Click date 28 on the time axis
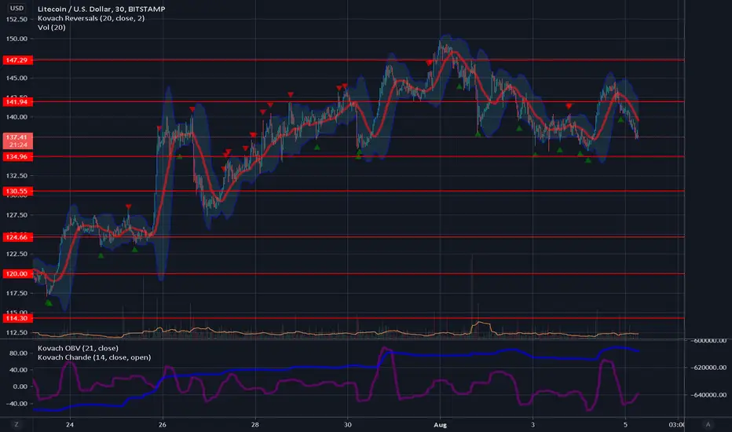732x432 pixels. click(255, 425)
